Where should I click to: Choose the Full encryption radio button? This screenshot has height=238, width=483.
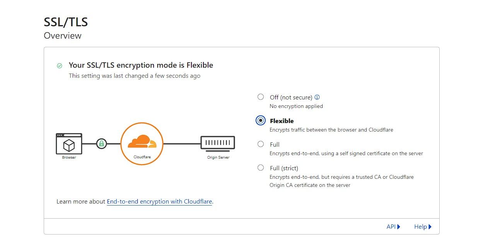click(261, 144)
